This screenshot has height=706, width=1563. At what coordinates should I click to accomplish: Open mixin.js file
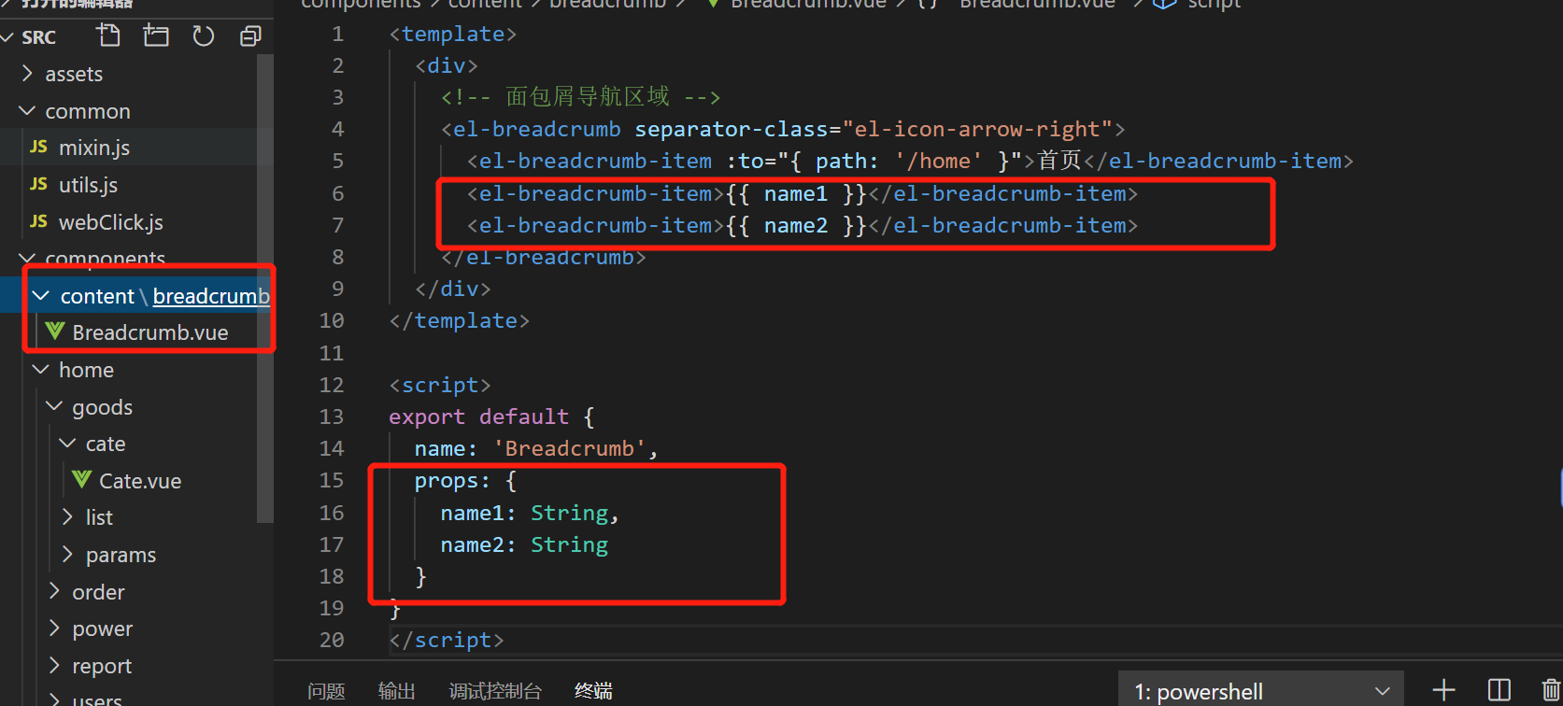[x=94, y=148]
